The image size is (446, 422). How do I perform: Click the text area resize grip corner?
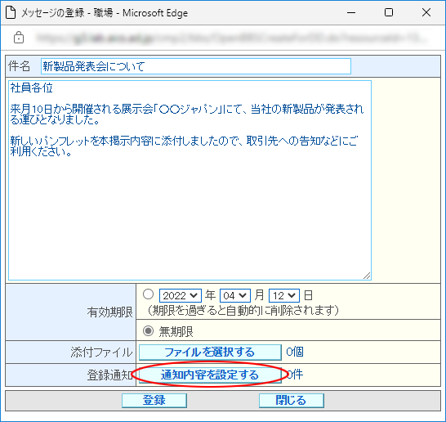click(x=367, y=276)
